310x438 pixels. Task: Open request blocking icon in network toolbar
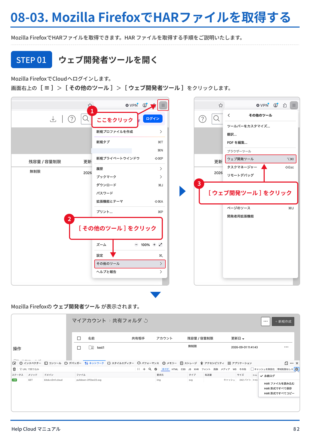pyautogui.click(x=156, y=369)
